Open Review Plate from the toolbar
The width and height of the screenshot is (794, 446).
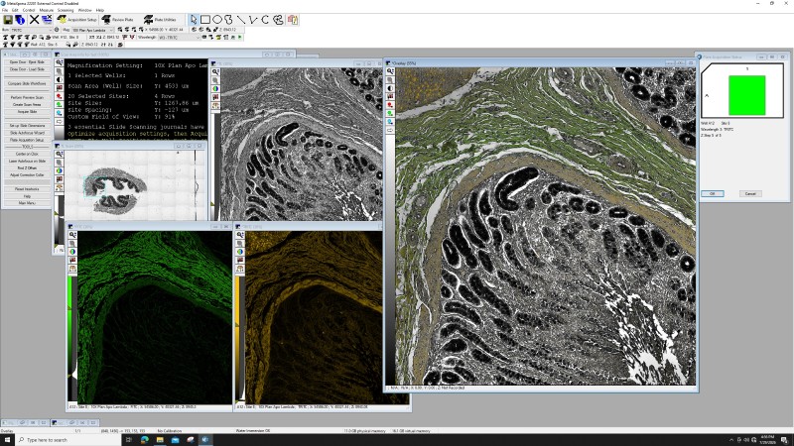click(118, 20)
